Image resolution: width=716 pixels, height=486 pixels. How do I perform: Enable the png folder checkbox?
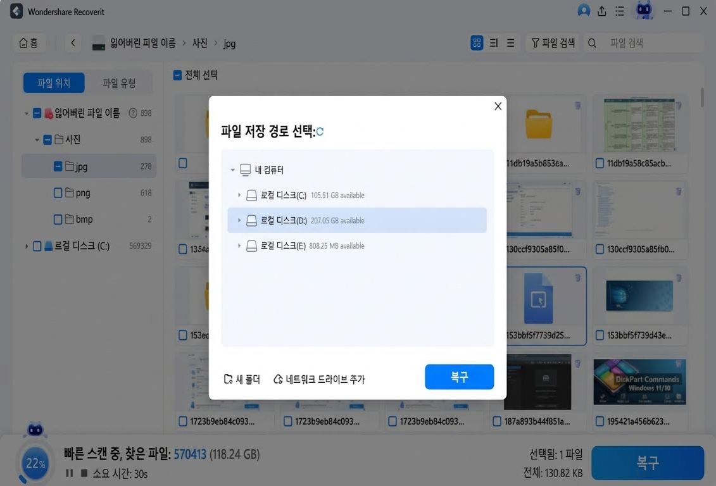click(x=58, y=192)
